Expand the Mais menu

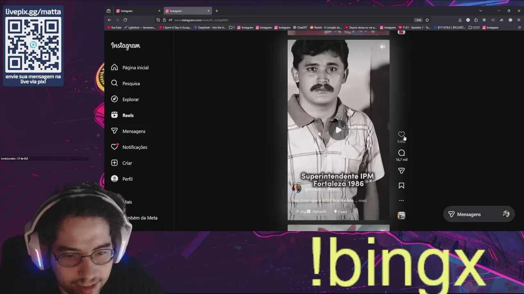click(127, 202)
